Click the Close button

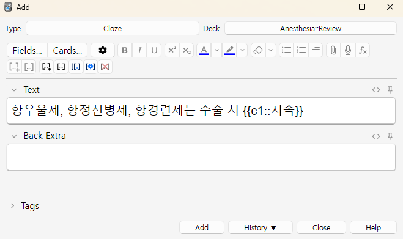[321, 228]
